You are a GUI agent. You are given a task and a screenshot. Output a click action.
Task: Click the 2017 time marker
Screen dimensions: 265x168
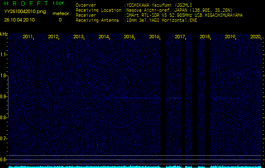(179, 37)
